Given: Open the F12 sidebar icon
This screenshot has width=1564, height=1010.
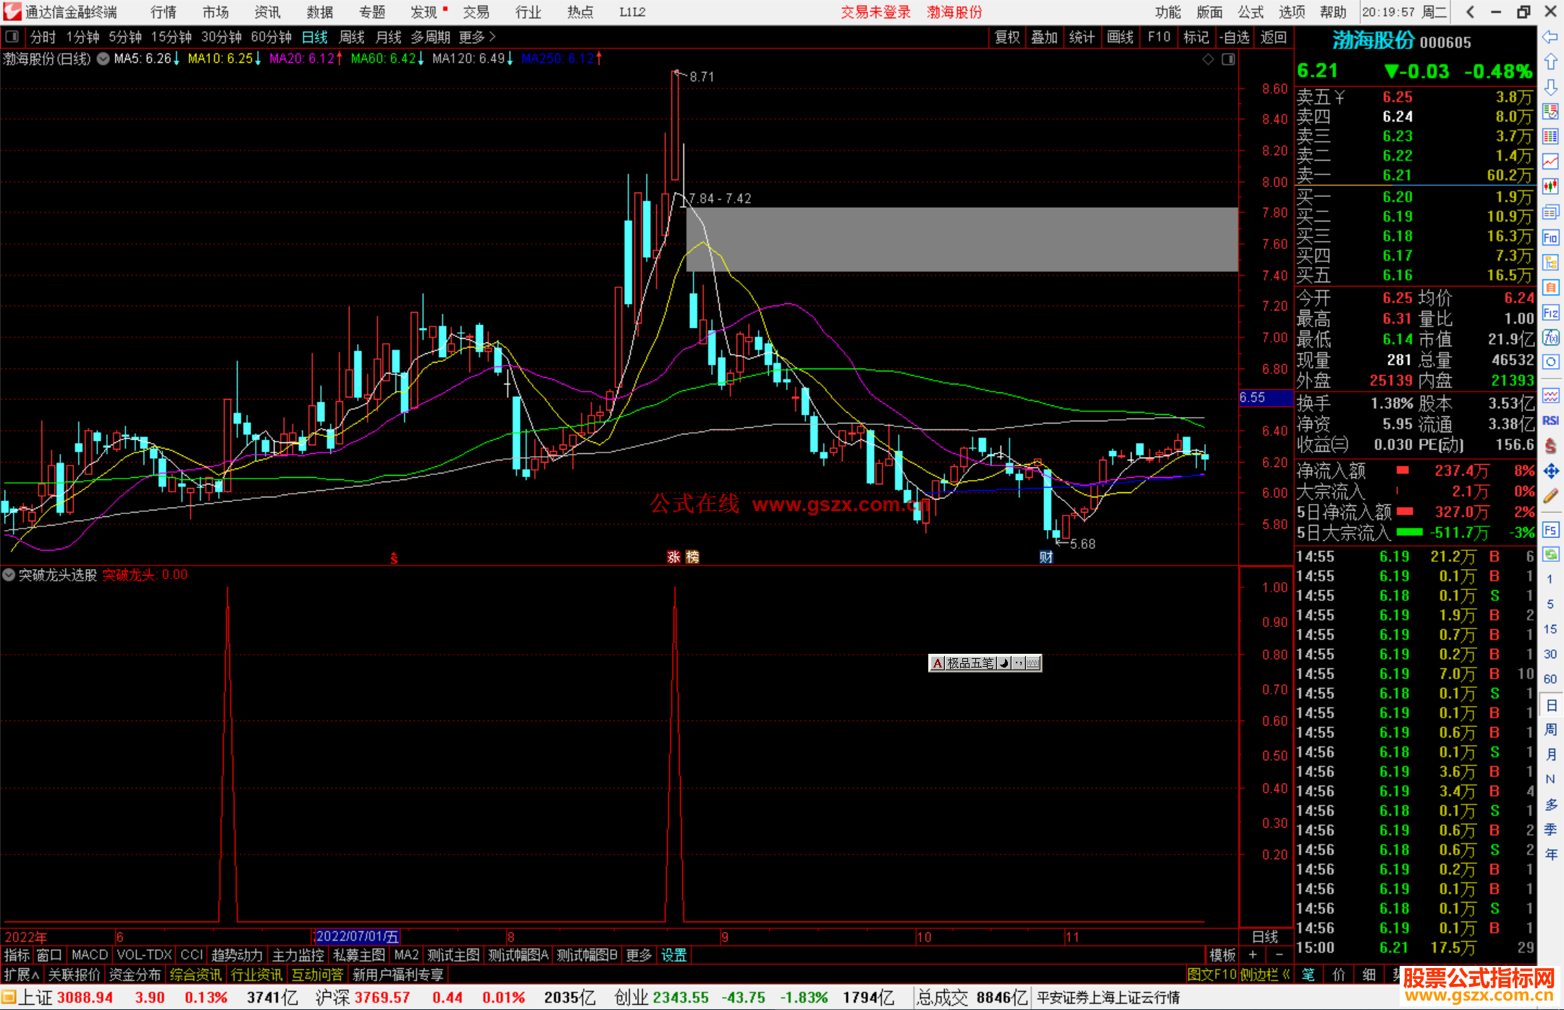Looking at the screenshot, I should (x=1550, y=313).
